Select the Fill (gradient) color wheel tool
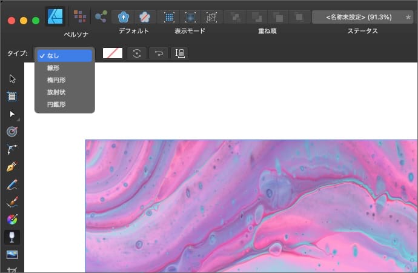 pos(12,220)
